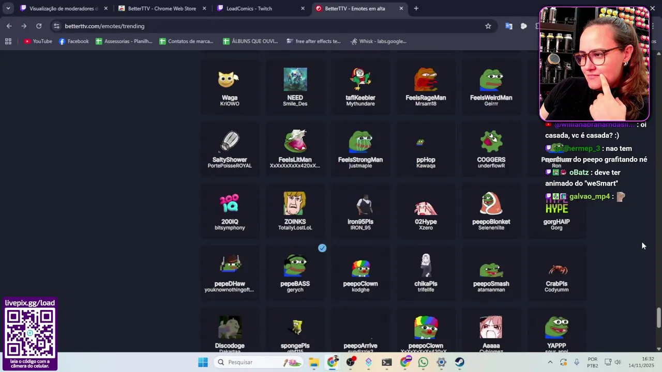662x372 pixels.
Task: Open the spongePls emote image
Action: (297, 327)
